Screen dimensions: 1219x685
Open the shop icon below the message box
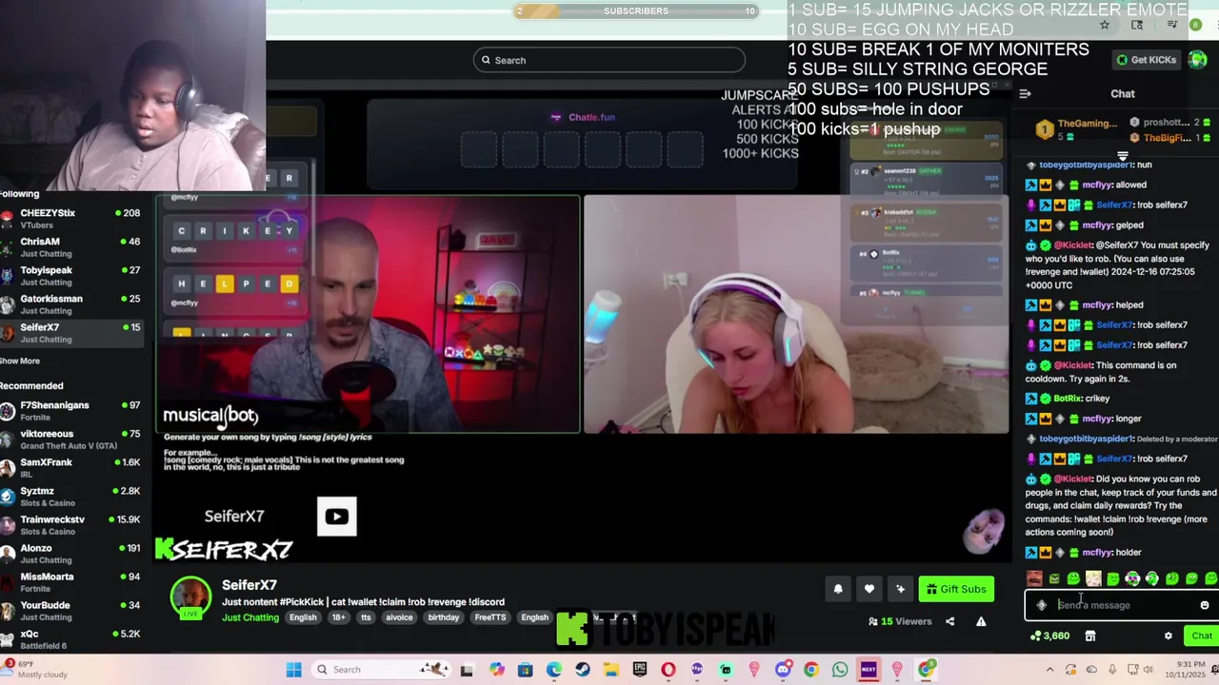click(1090, 636)
